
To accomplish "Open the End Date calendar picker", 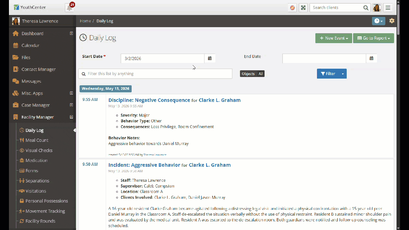I will (x=372, y=58).
